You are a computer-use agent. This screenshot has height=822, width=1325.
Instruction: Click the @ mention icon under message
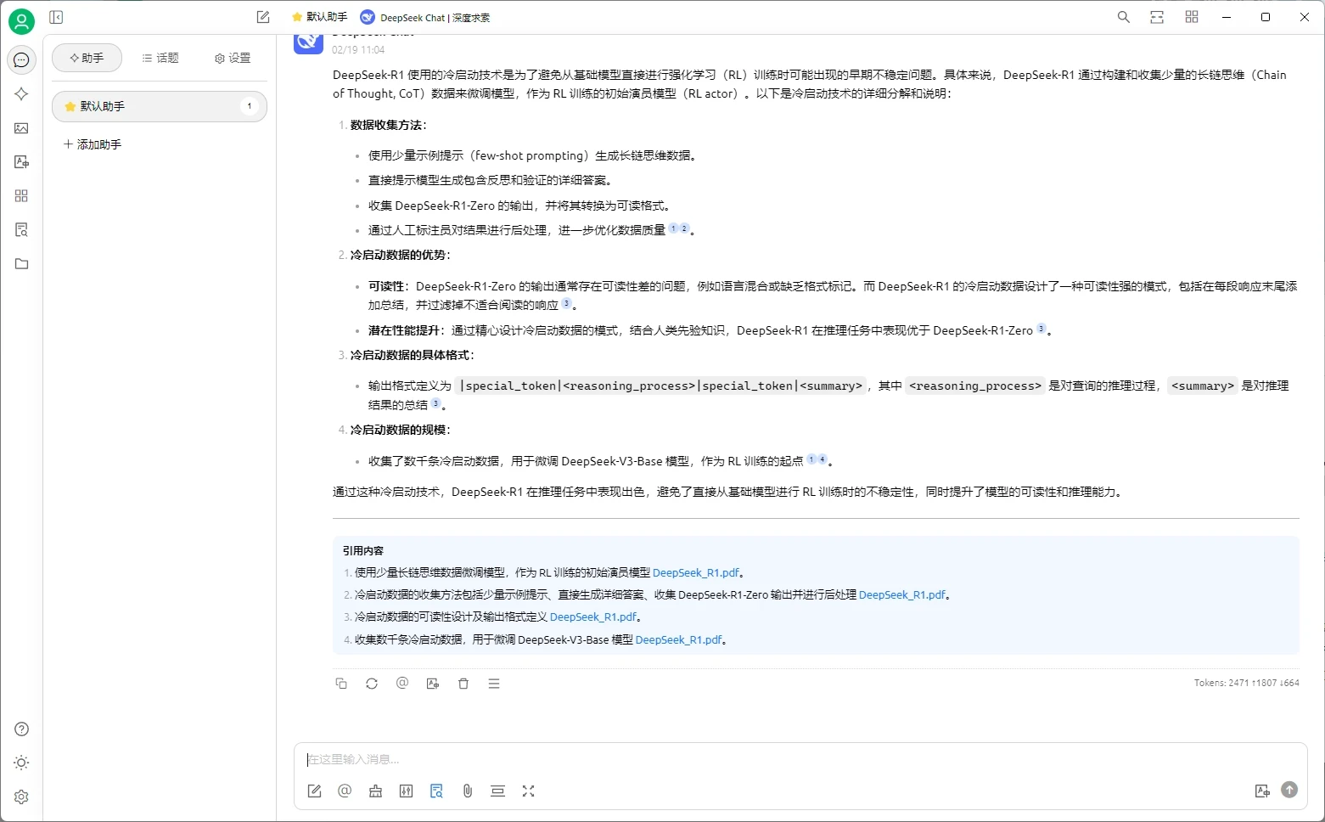tap(402, 684)
